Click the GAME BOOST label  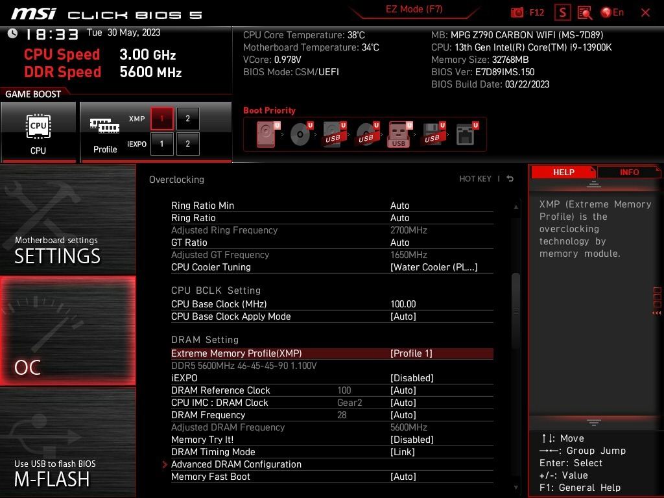pos(33,94)
